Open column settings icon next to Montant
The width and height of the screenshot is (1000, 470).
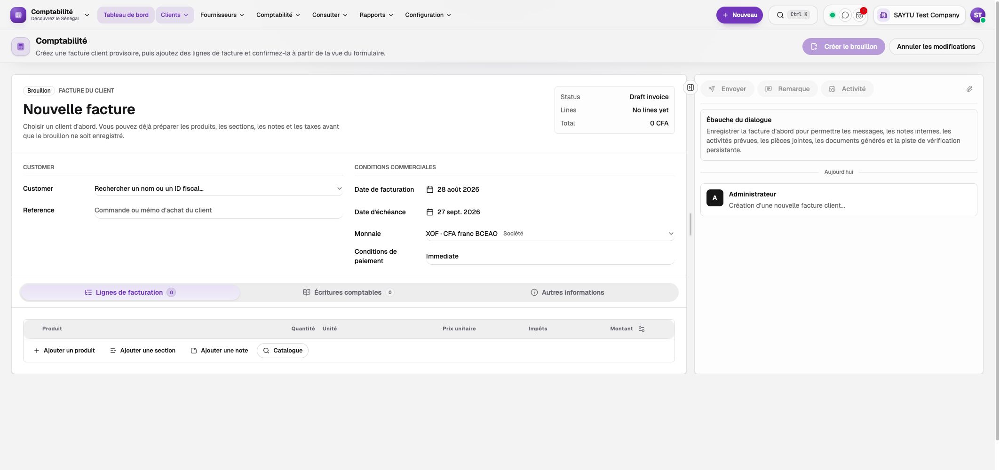click(642, 329)
